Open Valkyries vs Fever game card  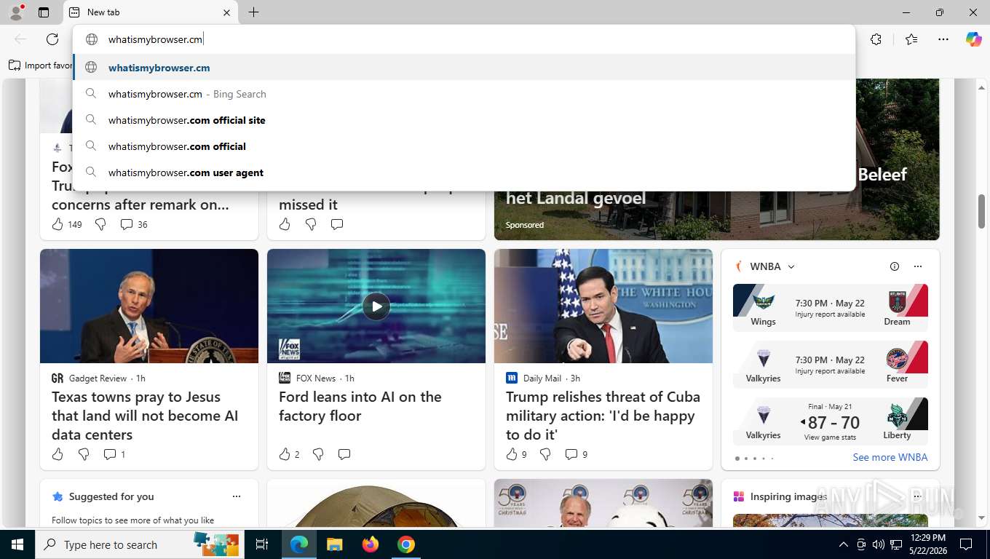[x=831, y=364]
